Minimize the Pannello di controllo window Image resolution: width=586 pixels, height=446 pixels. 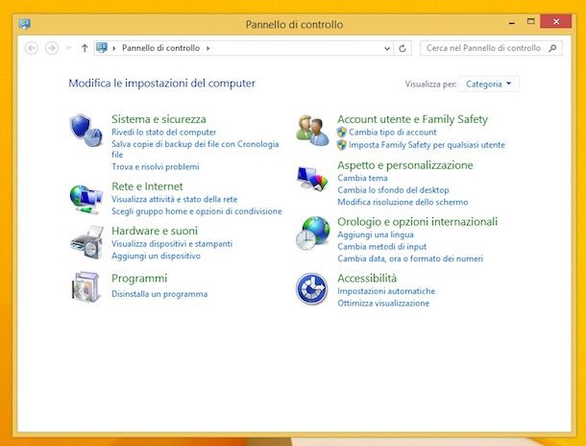[x=512, y=22]
